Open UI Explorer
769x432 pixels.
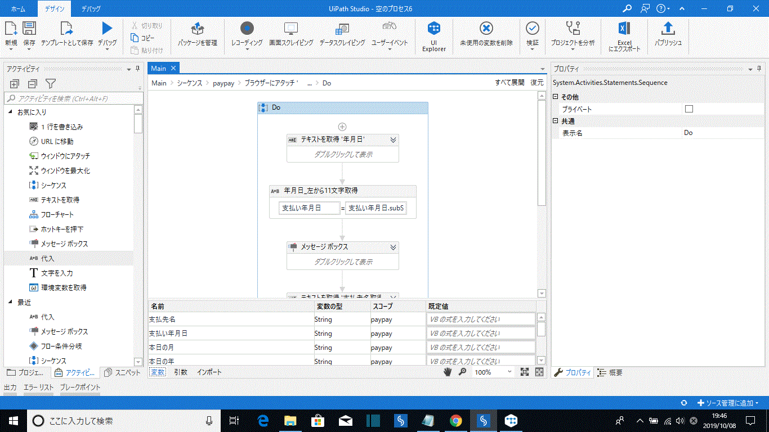(434, 28)
